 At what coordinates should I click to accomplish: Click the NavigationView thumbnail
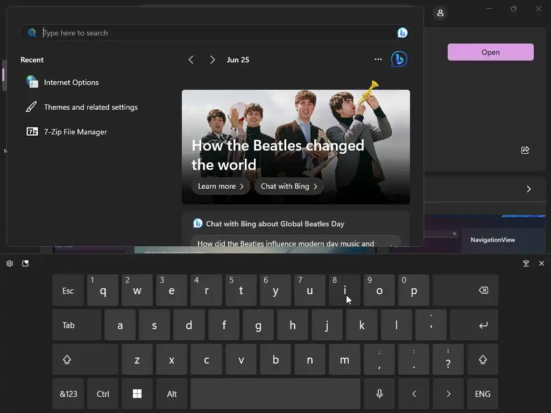(485, 234)
